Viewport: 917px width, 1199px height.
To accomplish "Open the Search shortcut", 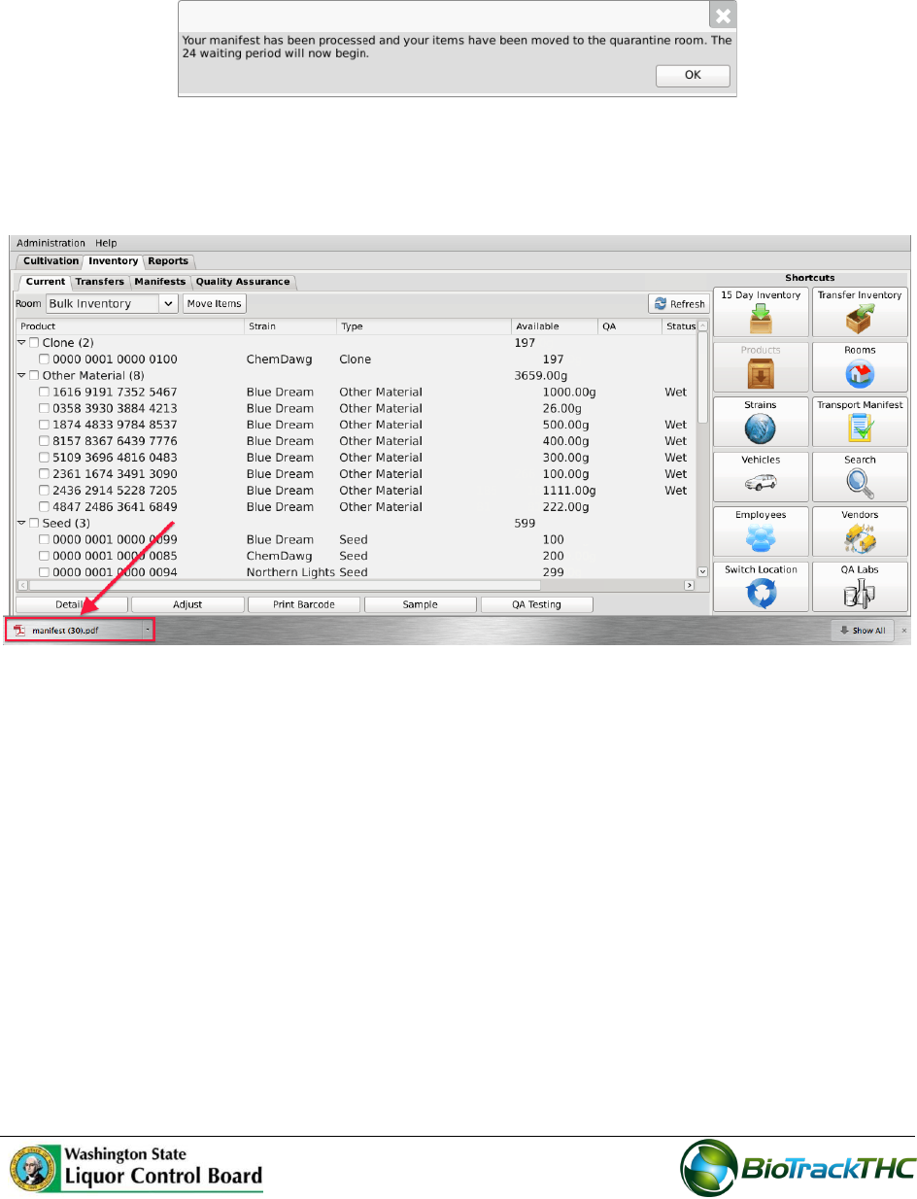I will 860,476.
